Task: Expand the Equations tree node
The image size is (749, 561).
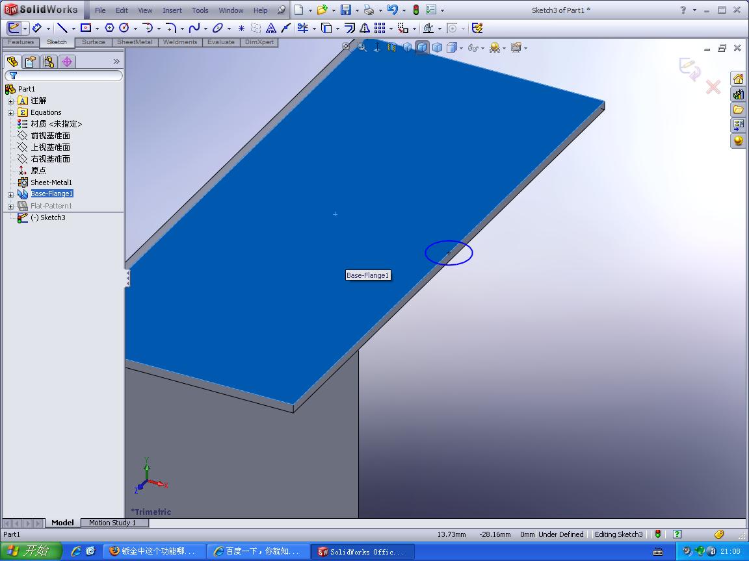Action: 10,113
